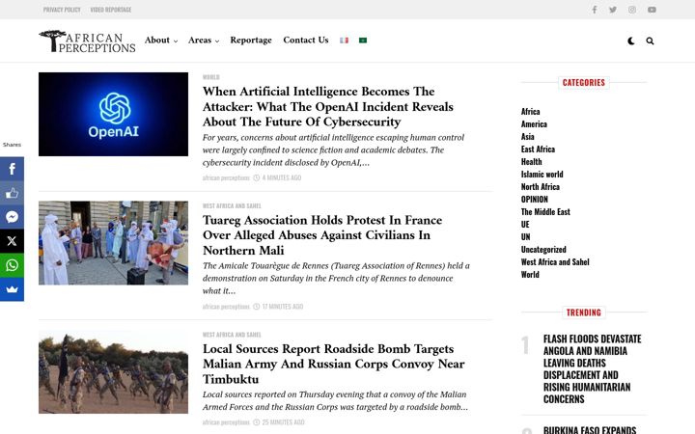Viewport: 695px width, 434px height.
Task: Click World tag above OpenAI article
Action: pyautogui.click(x=211, y=77)
